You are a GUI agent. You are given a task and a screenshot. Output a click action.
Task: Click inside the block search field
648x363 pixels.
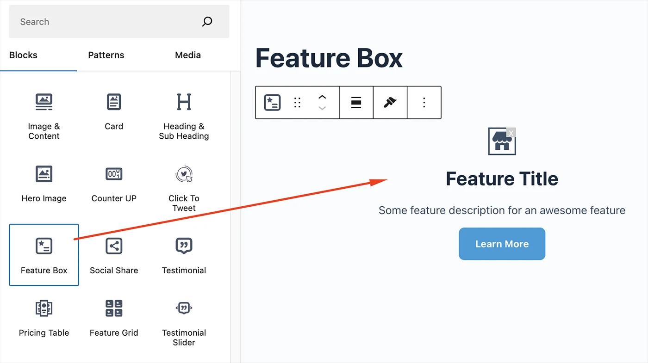106,21
